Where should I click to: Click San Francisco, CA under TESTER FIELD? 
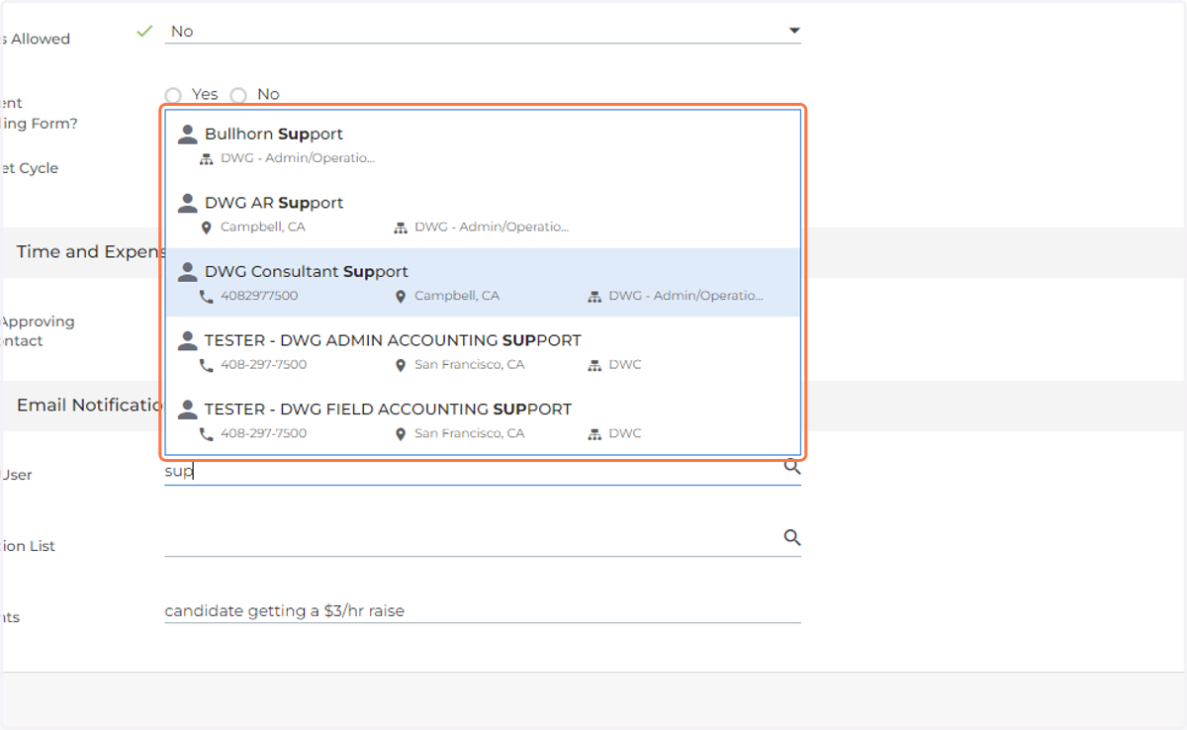click(470, 433)
